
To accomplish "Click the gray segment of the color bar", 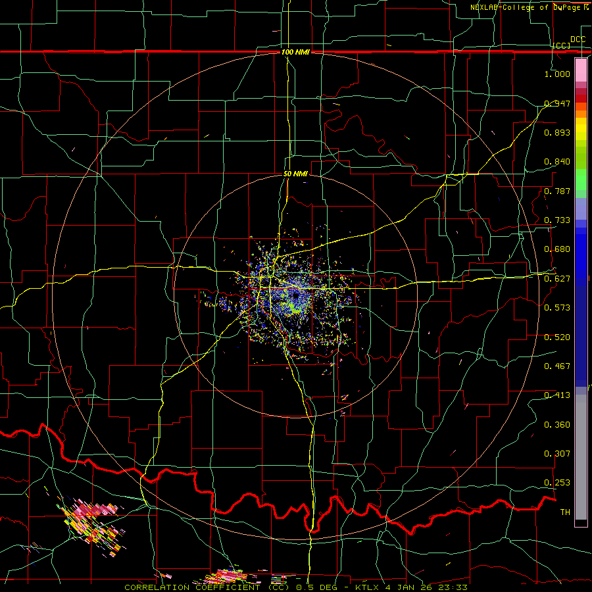I will 581,457.
